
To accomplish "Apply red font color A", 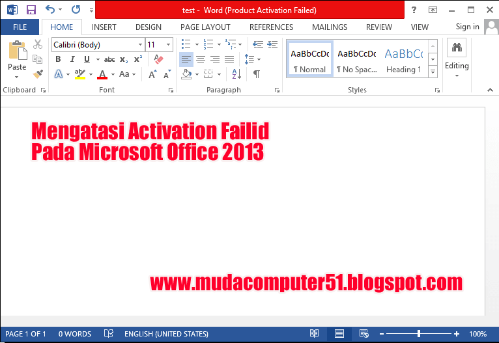I will click(x=102, y=74).
